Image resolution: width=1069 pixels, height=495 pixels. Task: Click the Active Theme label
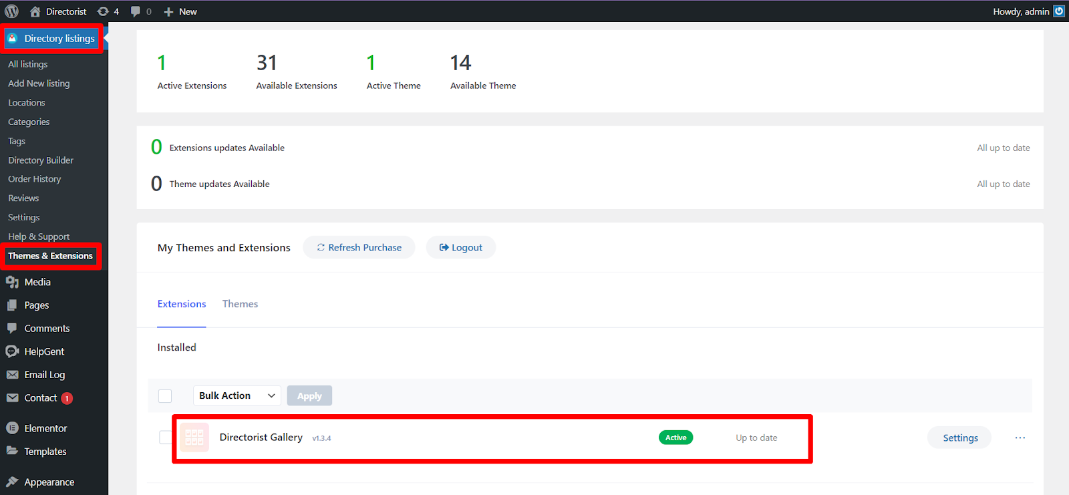[x=394, y=86]
